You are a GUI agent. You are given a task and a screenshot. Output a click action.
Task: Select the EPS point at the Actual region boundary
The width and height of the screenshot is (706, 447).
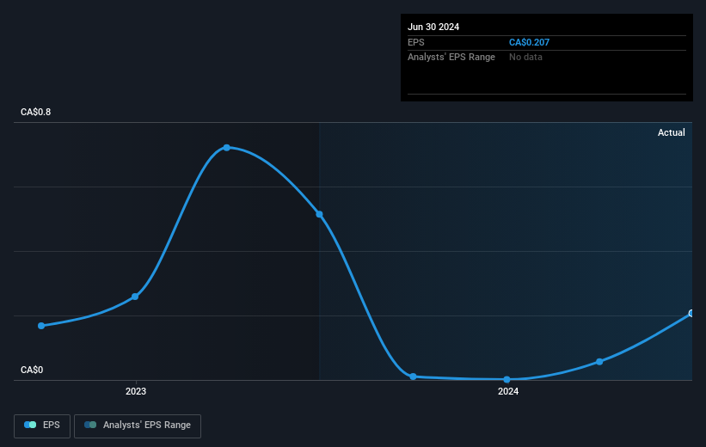319,214
